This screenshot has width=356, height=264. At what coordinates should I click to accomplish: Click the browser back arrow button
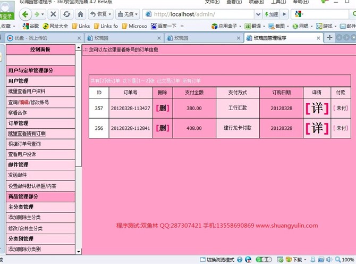26,14
